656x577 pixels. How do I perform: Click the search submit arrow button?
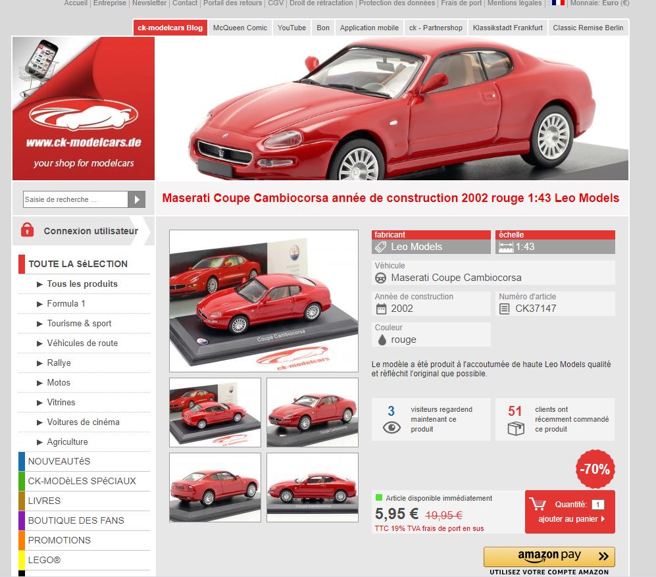[136, 199]
